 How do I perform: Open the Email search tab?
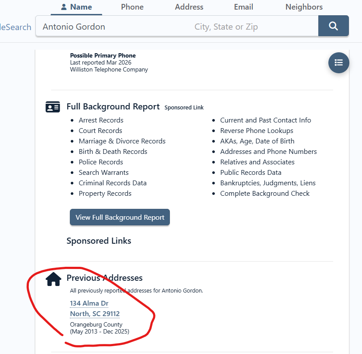pos(243,7)
